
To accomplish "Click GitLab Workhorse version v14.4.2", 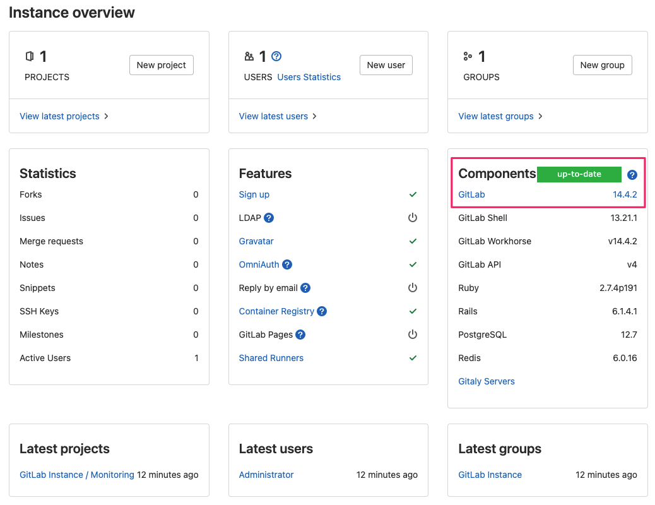I will tap(622, 241).
